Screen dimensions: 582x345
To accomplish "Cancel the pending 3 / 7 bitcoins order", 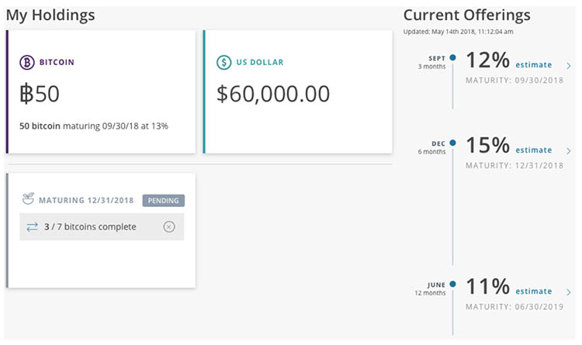I will click(169, 226).
